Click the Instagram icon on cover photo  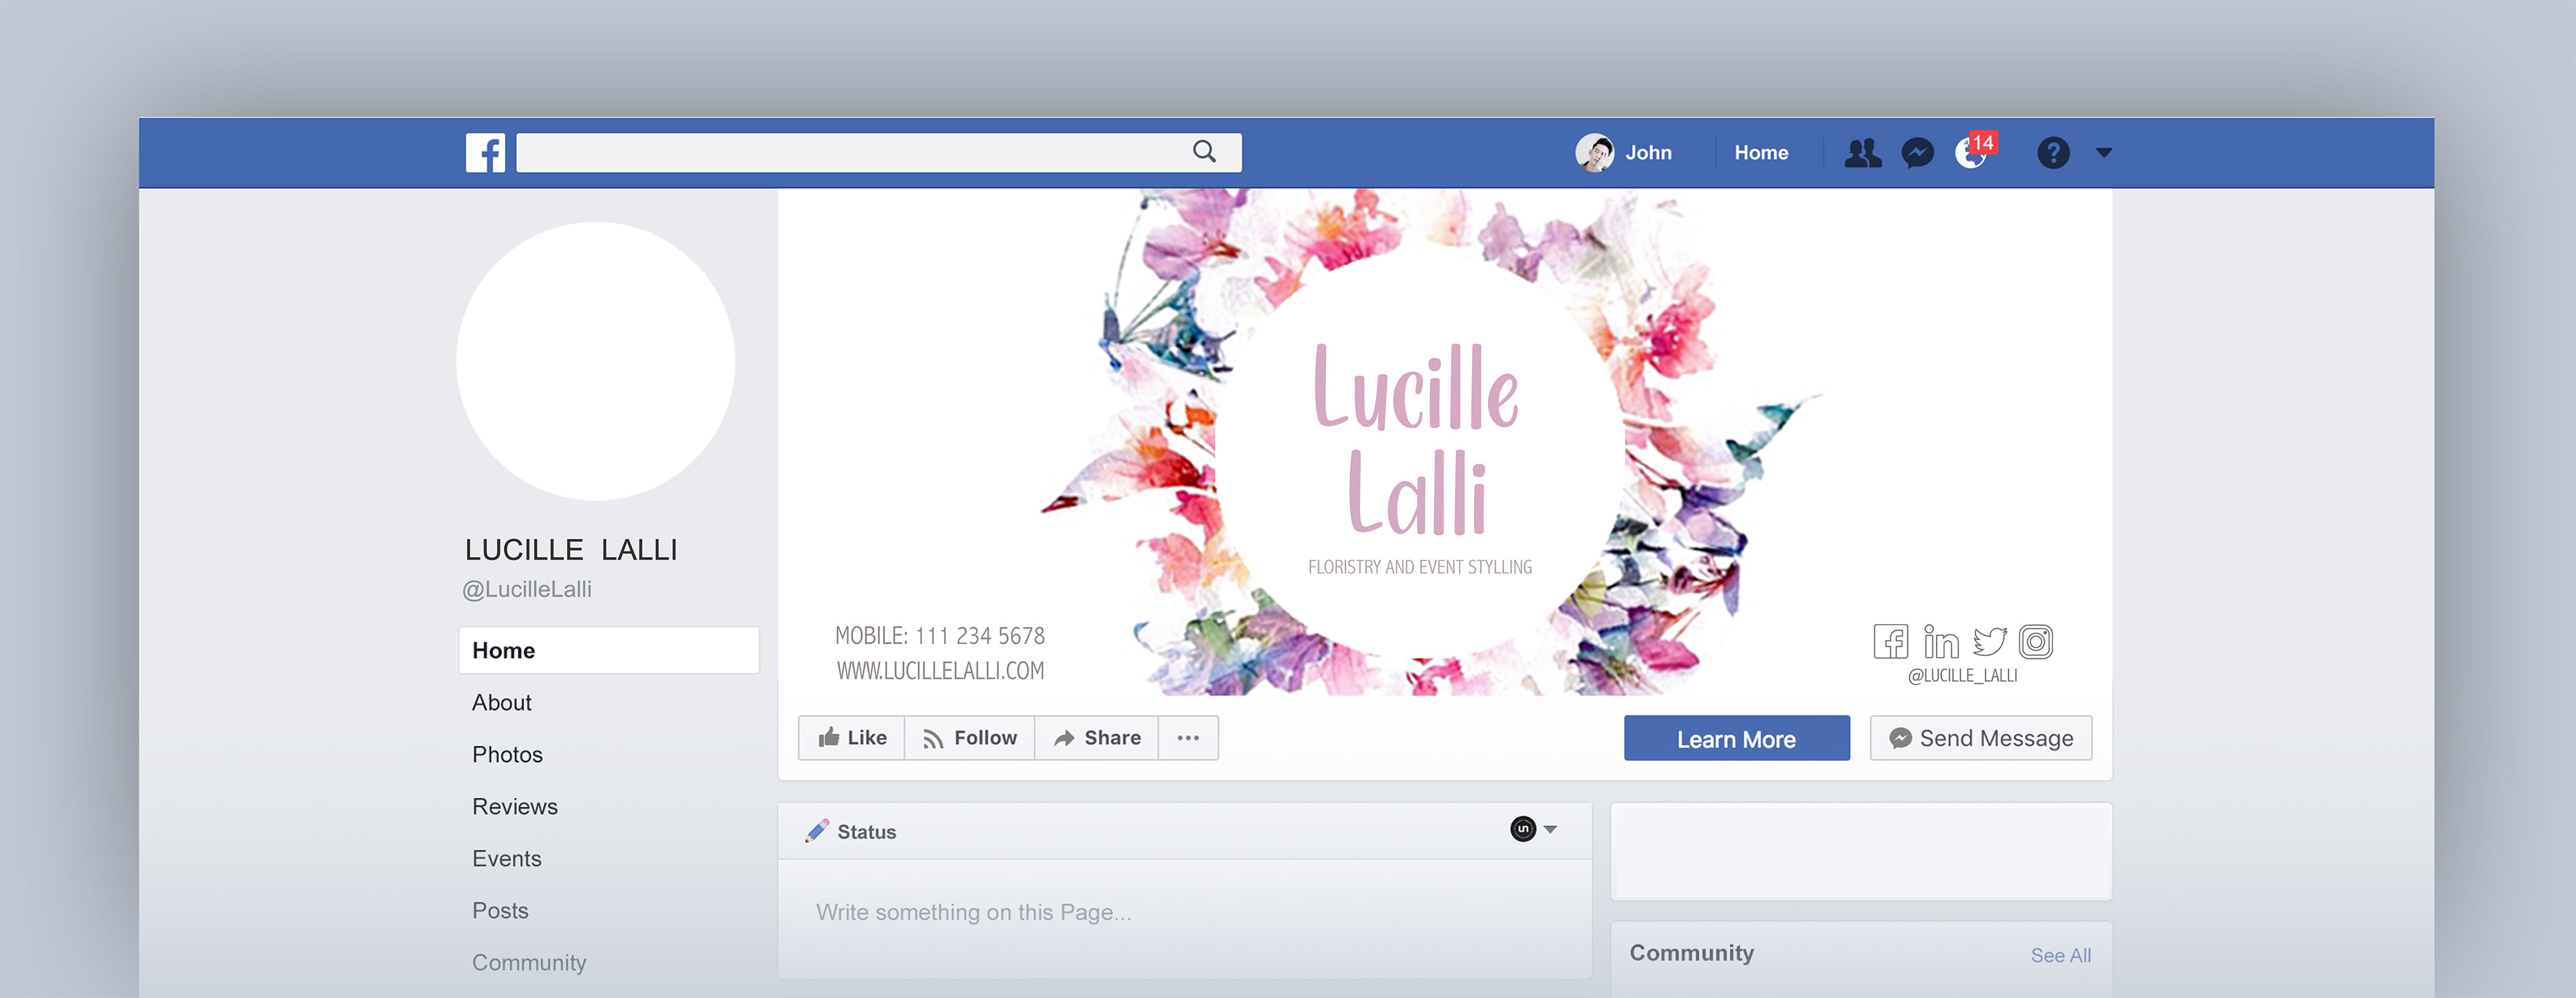(x=2035, y=641)
